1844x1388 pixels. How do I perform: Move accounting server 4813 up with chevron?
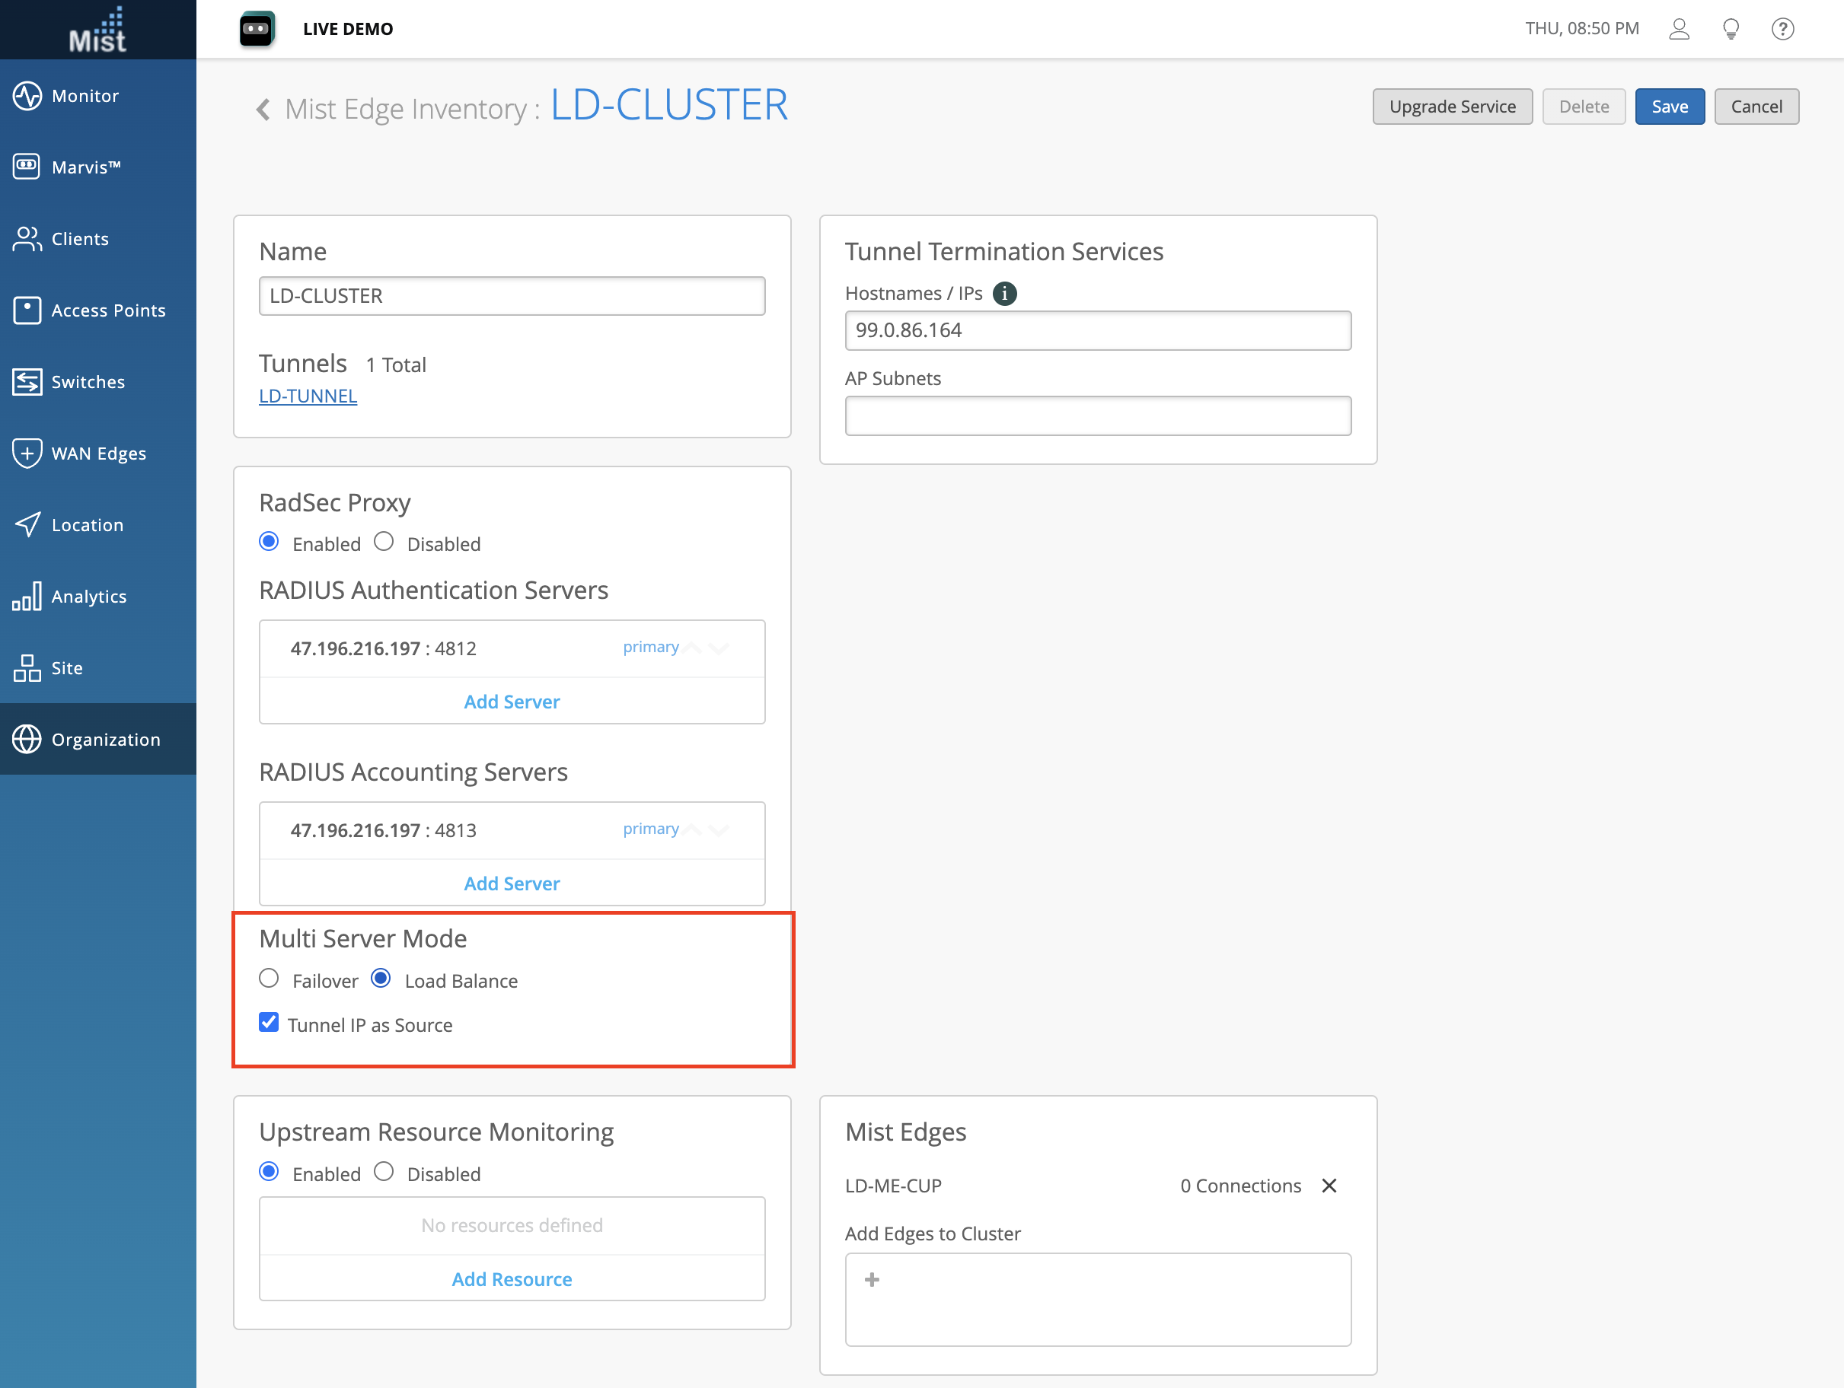(692, 829)
